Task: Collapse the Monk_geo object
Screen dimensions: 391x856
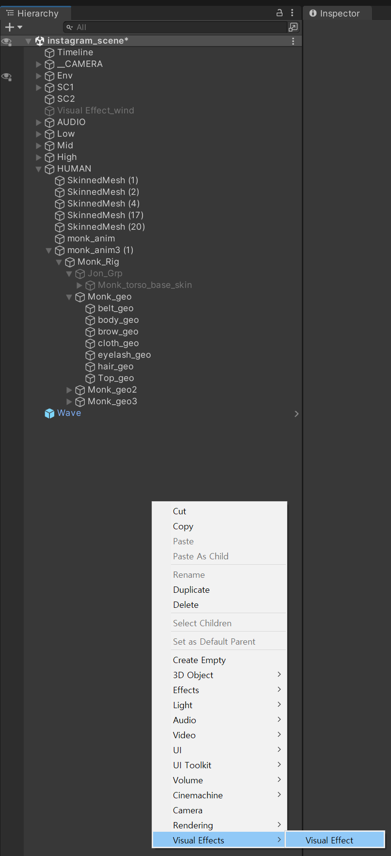Action: pyautogui.click(x=69, y=297)
